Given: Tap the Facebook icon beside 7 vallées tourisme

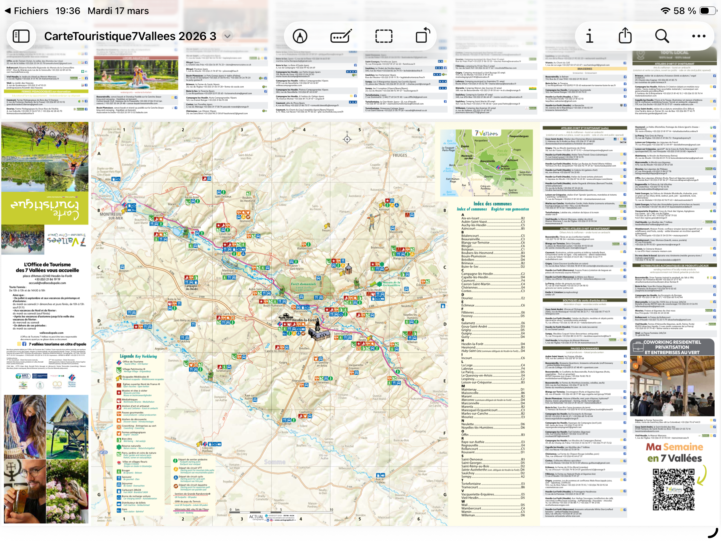Looking at the screenshot, I should pyautogui.click(x=24, y=344).
